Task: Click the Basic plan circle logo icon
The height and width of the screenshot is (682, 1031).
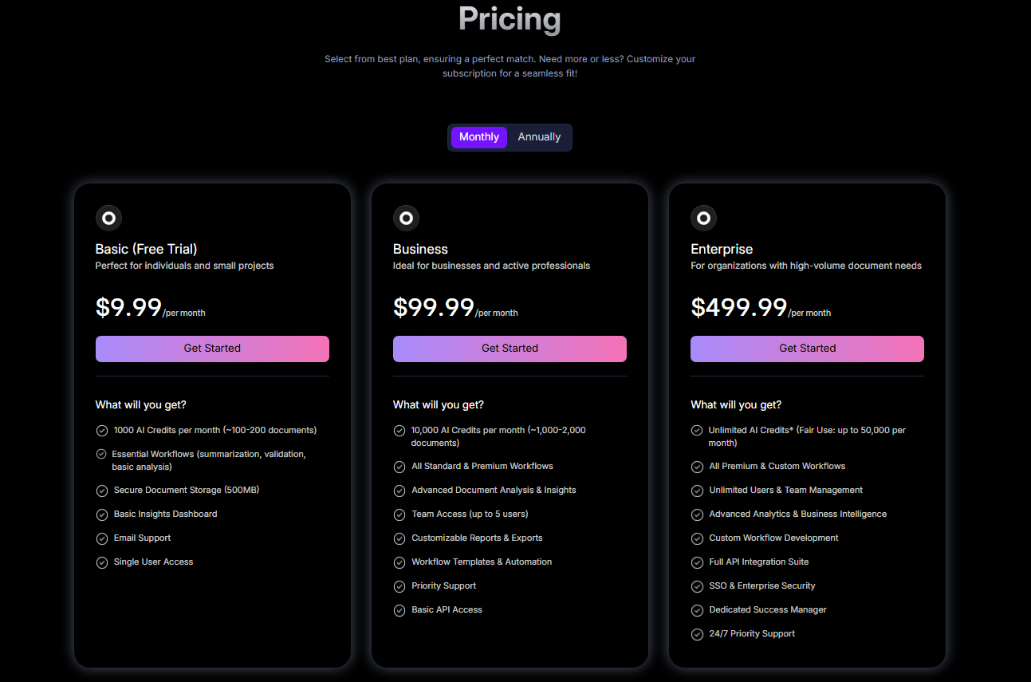Action: point(108,218)
